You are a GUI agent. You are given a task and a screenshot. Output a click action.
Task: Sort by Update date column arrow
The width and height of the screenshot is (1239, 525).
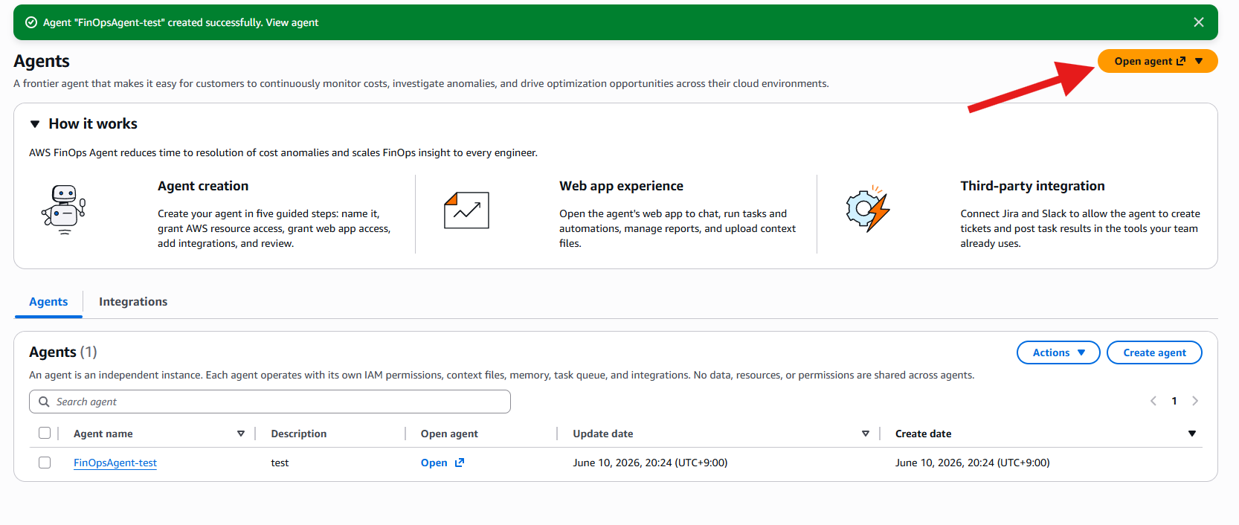tap(866, 434)
